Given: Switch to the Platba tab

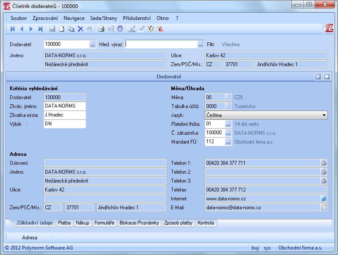Looking at the screenshot, I should [x=64, y=223].
